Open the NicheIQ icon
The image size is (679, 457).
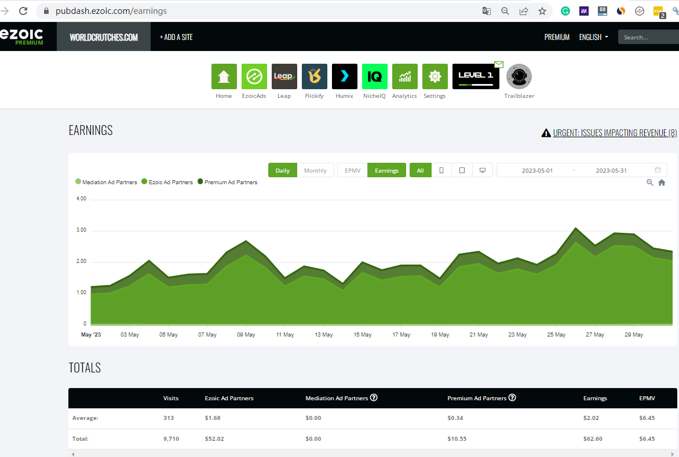(x=375, y=76)
